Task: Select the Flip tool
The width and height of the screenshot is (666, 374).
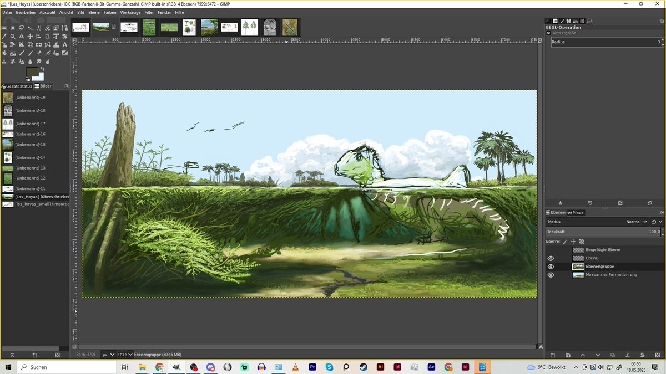Action: pos(39,45)
